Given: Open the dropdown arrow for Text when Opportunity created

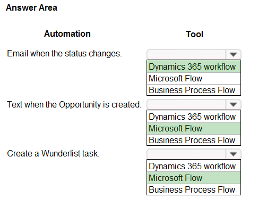Looking at the screenshot, I should [x=233, y=104].
